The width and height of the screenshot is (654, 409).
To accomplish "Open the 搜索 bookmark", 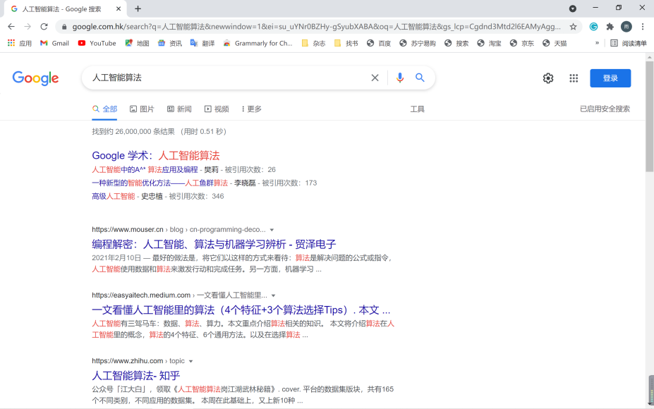I will click(x=456, y=43).
